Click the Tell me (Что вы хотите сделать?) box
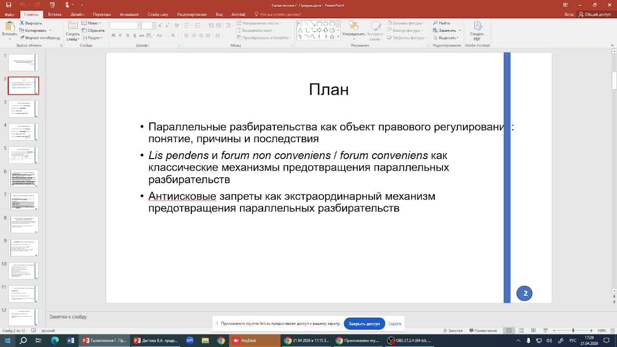 pyautogui.click(x=278, y=14)
